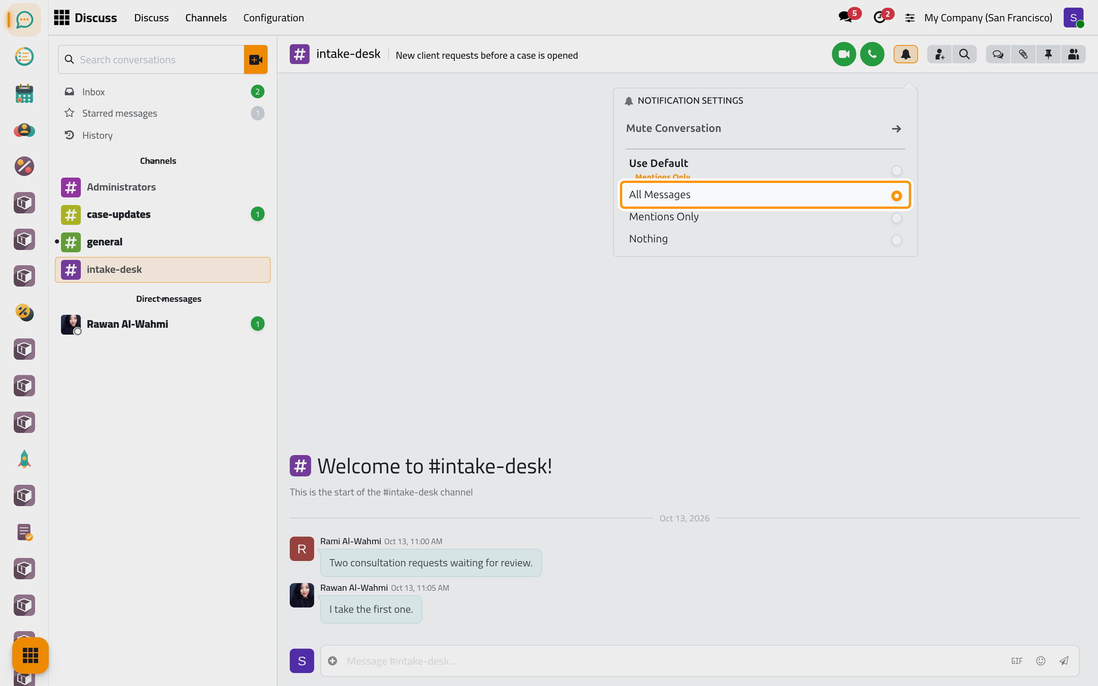The image size is (1098, 686).
Task: Select the Nothing radio option
Action: [896, 240]
